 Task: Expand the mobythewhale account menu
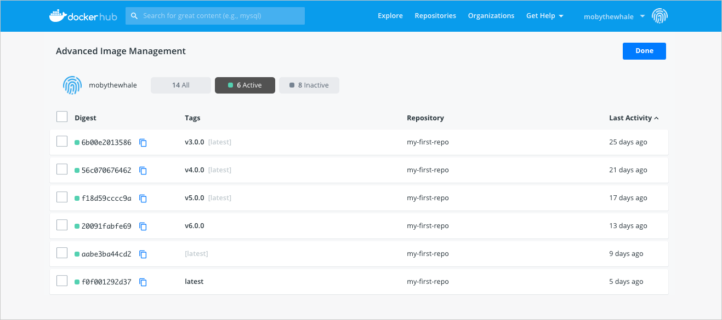[x=613, y=16]
